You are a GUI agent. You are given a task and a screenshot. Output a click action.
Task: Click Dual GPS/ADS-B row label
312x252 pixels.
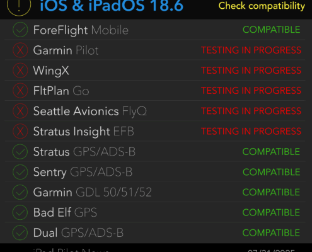(x=78, y=232)
